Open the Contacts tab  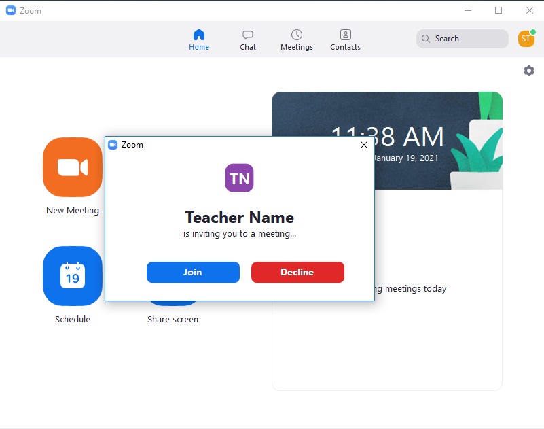click(345, 40)
